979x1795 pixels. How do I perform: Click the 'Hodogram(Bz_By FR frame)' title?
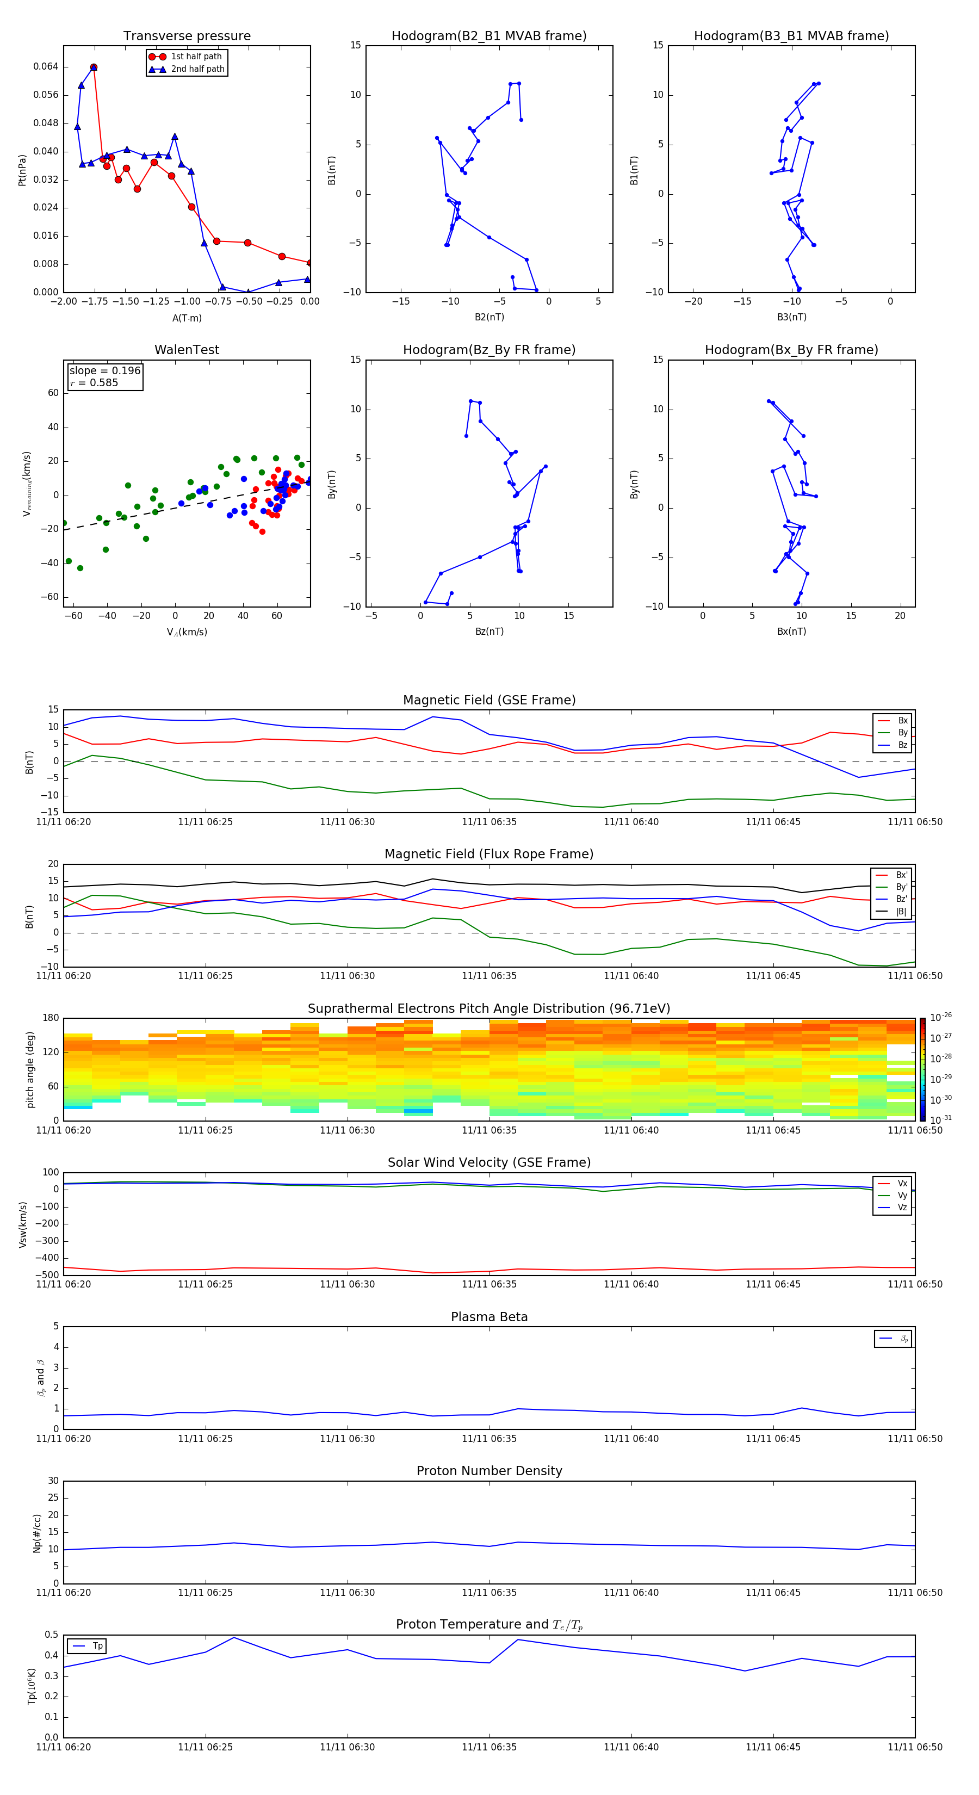tap(489, 350)
